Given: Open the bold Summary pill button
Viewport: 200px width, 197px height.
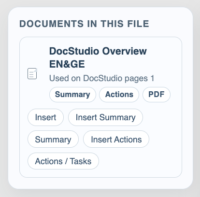Looking at the screenshot, I should click(72, 95).
